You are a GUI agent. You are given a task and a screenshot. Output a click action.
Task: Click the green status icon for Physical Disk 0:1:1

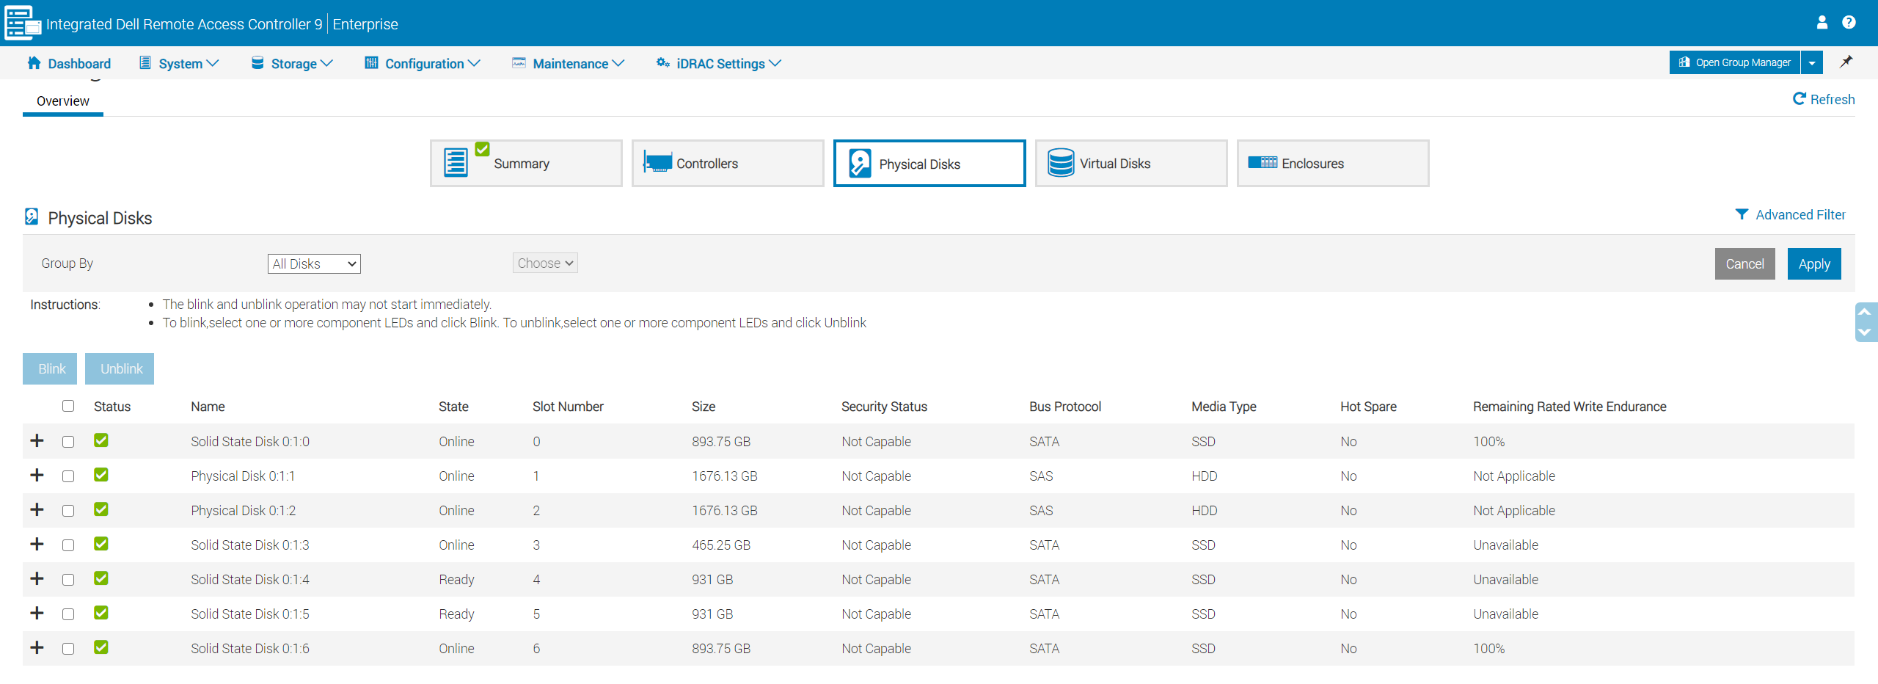pyautogui.click(x=101, y=475)
